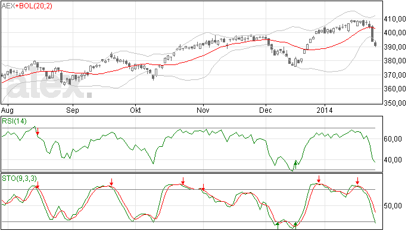The image size is (411, 231).
Task: Click the January 2014 stochastic sell arrow
Action: (357, 181)
